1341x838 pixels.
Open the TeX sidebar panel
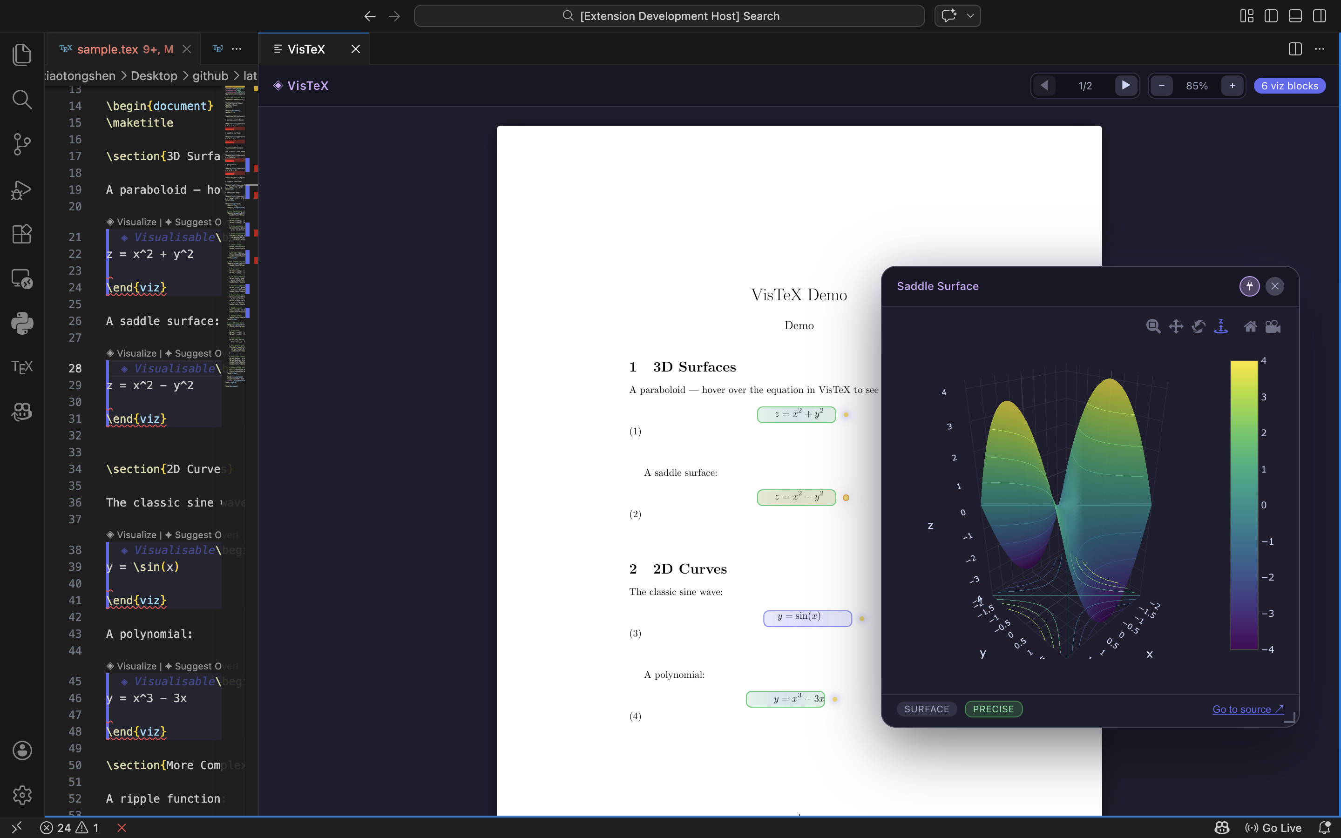point(22,367)
